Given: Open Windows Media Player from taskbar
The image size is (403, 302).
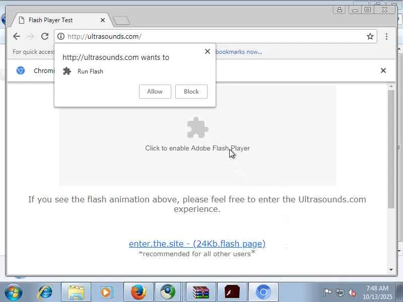Looking at the screenshot, I should coord(106,292).
